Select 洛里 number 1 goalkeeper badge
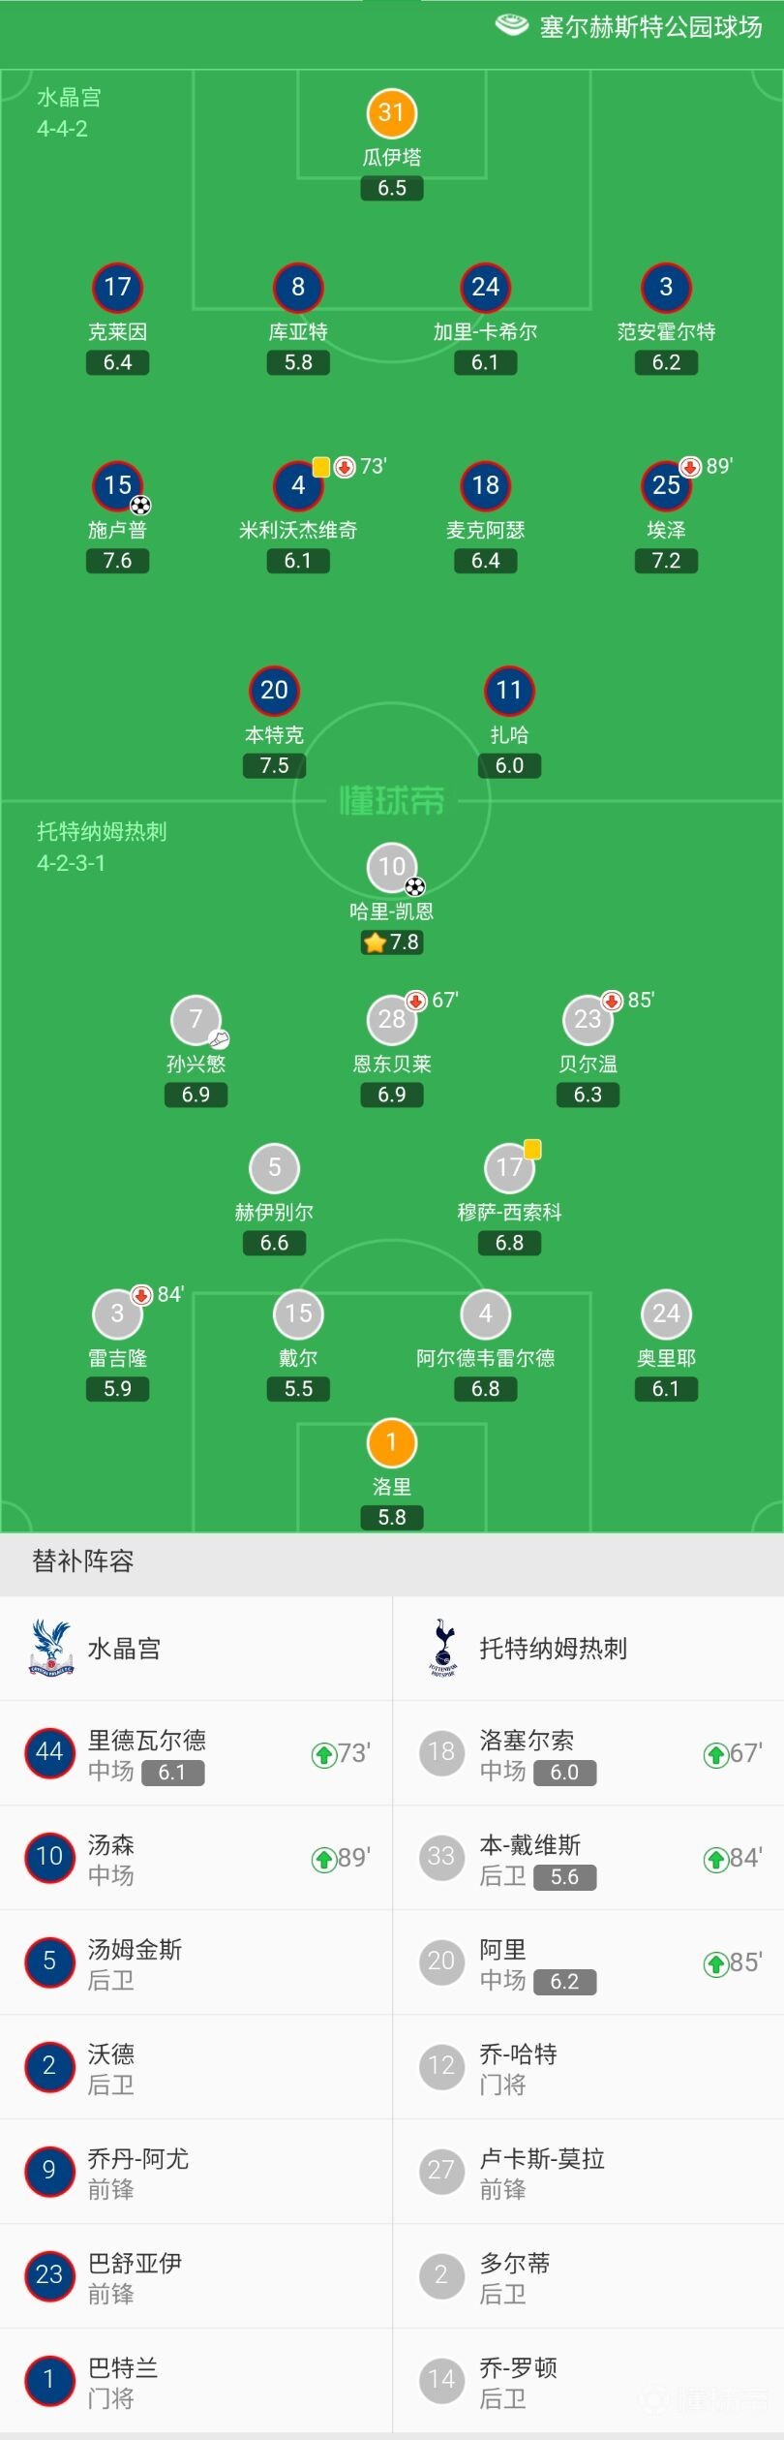The width and height of the screenshot is (784, 2440). [x=392, y=1442]
